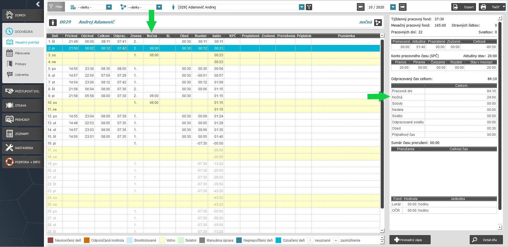Select the Mesačný prehľad item
Image resolution: width=508 pixels, height=247 pixels.
(23, 42)
